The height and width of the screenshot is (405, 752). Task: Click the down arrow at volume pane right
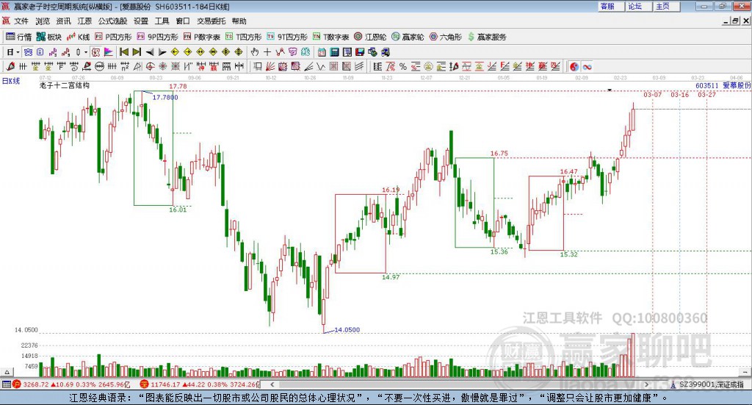(x=745, y=372)
